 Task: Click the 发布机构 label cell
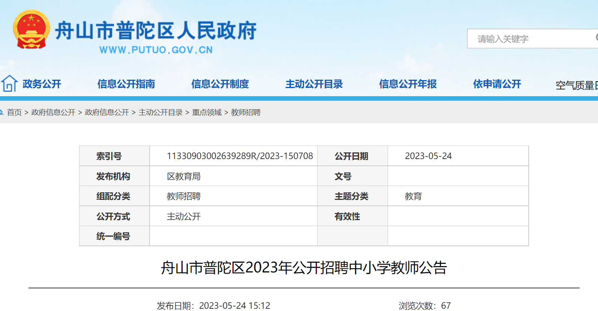[x=114, y=176]
